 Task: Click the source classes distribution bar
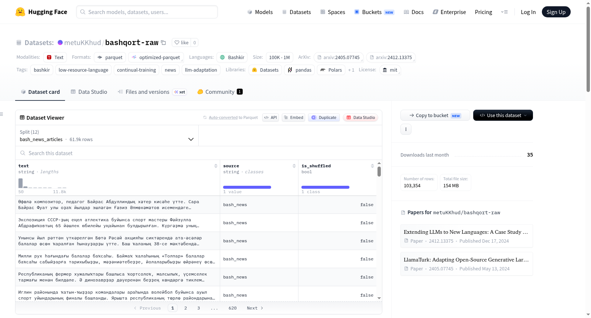[247, 187]
